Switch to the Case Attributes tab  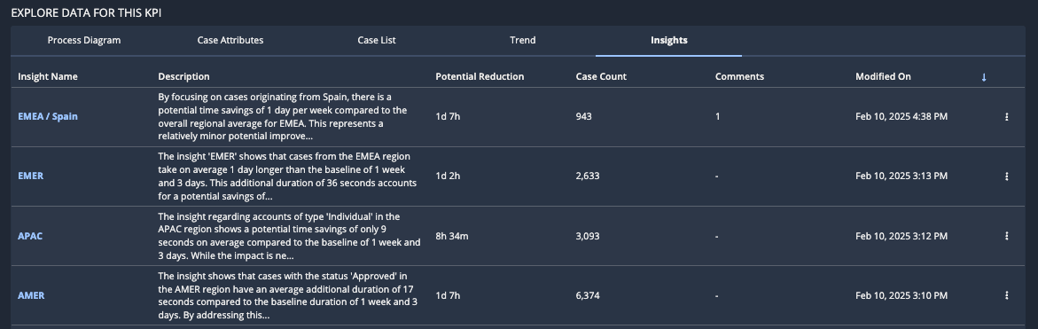click(x=230, y=41)
